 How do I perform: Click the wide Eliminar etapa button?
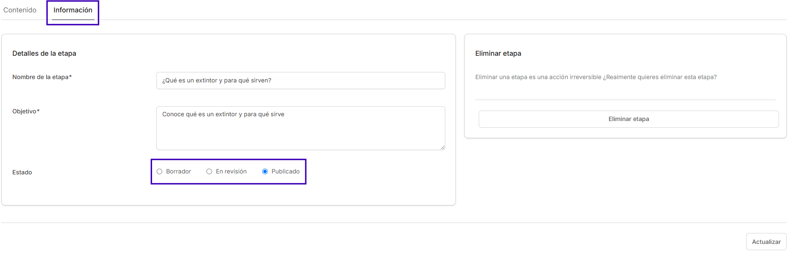click(629, 119)
